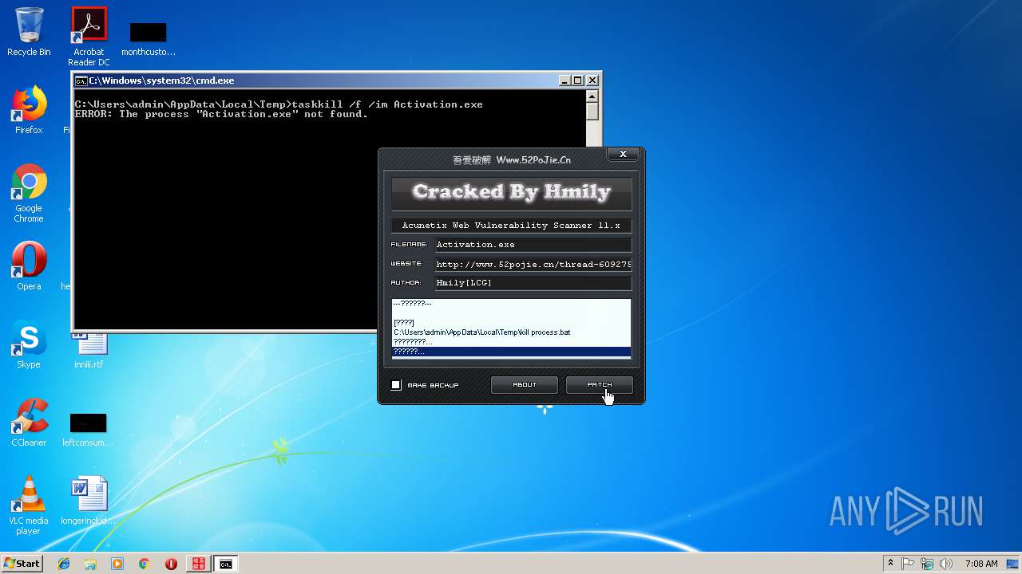The width and height of the screenshot is (1022, 574).
Task: Launch the Skype desktop shortcut
Action: 29,344
